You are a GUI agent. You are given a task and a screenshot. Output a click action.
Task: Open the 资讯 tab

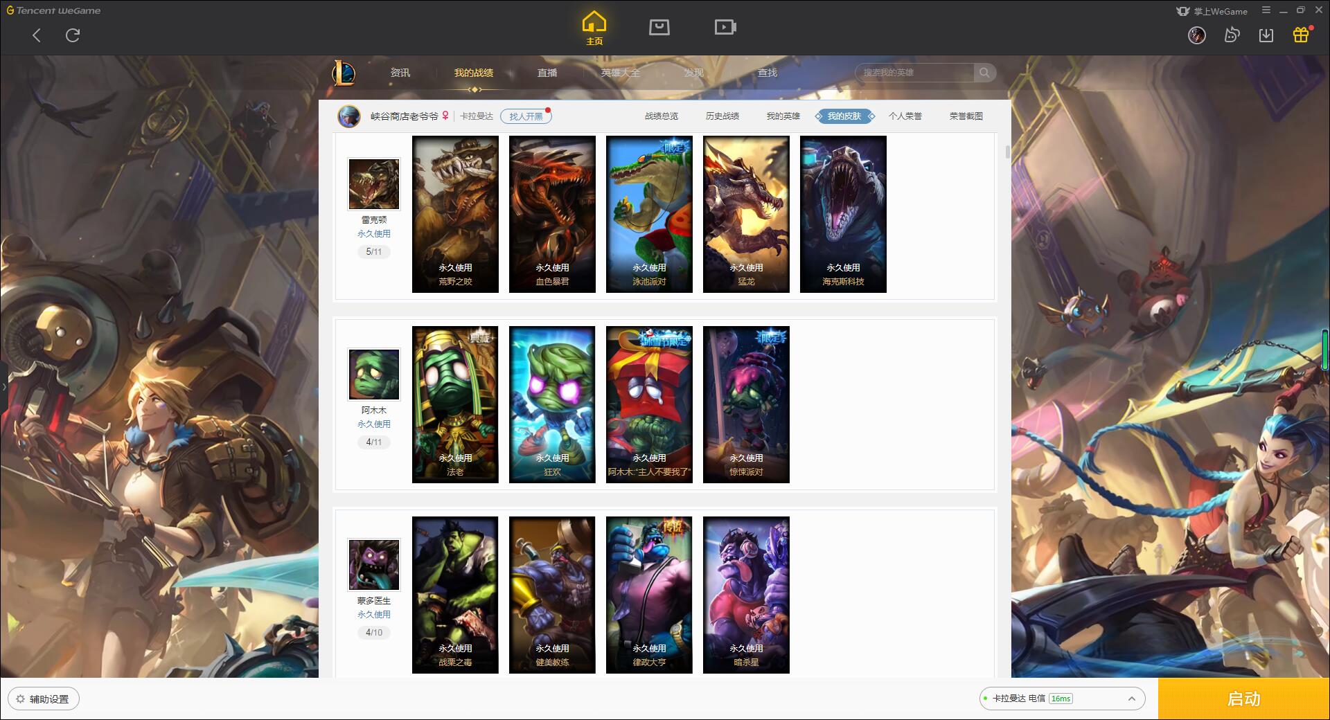pos(400,73)
